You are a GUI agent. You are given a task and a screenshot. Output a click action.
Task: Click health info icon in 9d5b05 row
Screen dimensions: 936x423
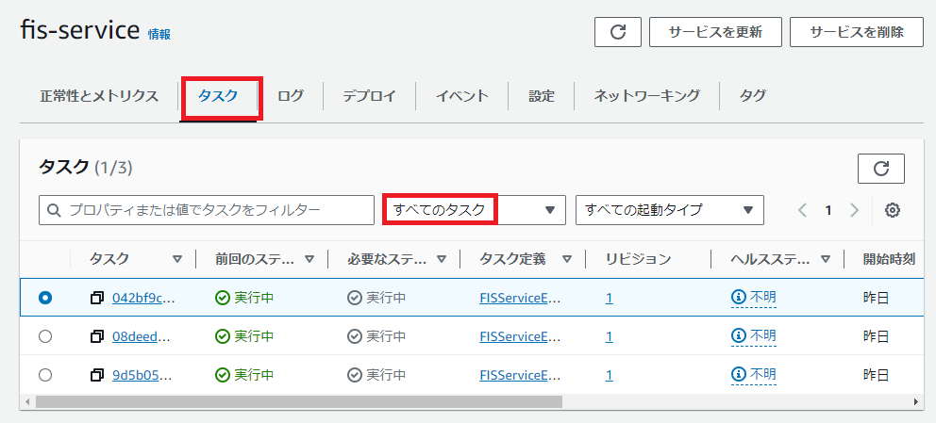coord(739,374)
